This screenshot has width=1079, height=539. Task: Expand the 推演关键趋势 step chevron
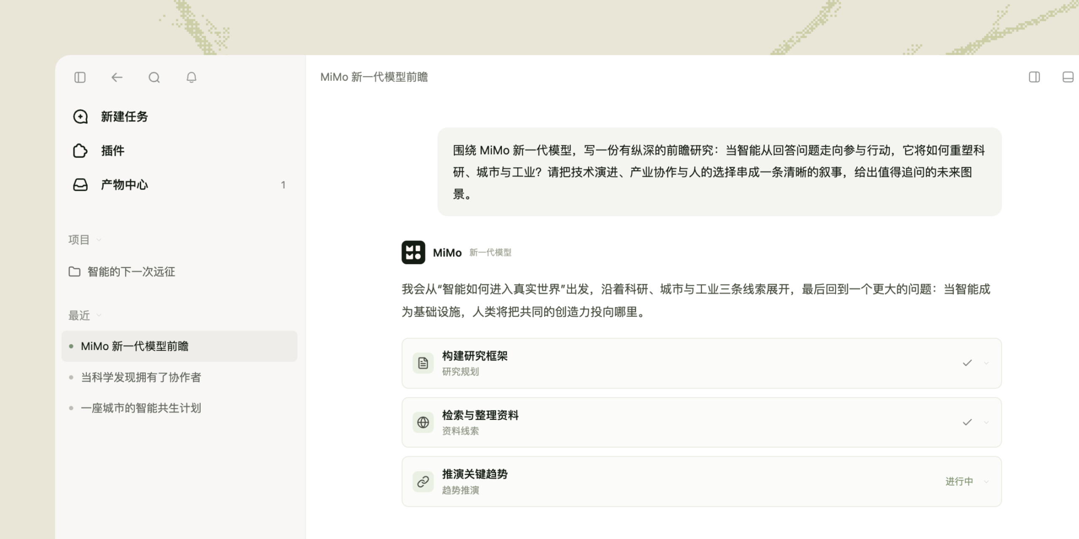click(986, 482)
